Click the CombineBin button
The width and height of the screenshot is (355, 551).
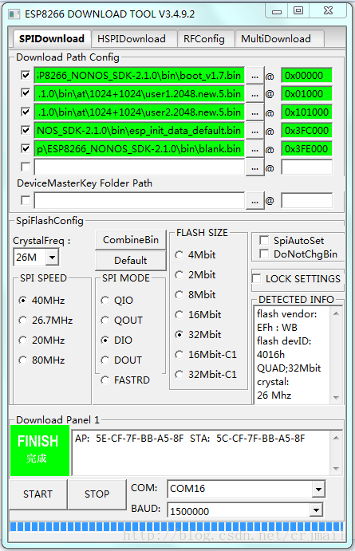[x=131, y=240]
